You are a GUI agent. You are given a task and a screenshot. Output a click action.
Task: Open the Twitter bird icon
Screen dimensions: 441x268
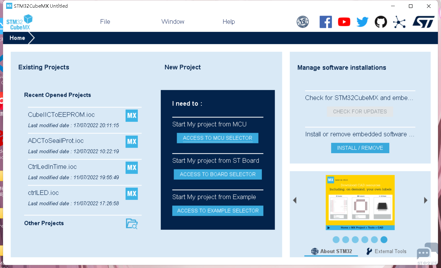click(x=362, y=22)
